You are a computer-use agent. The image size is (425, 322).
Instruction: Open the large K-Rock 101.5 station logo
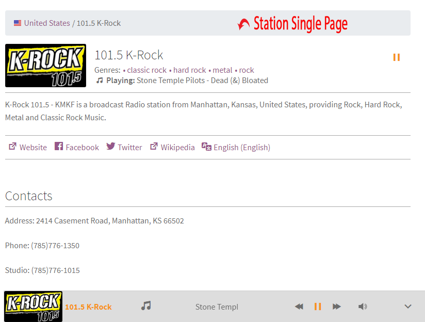point(45,66)
